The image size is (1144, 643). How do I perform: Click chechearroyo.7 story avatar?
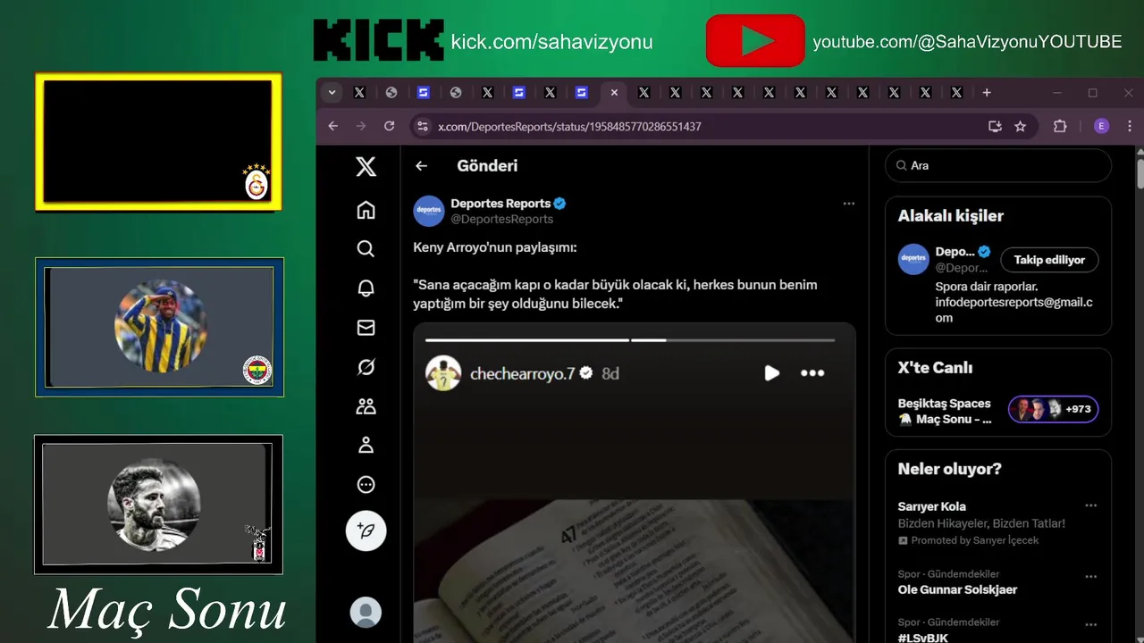tap(443, 373)
